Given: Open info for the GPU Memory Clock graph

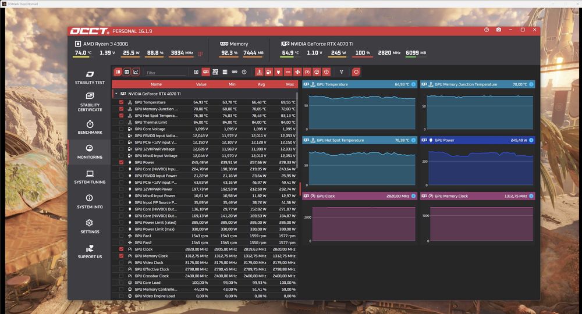Looking at the screenshot, I should point(531,196).
